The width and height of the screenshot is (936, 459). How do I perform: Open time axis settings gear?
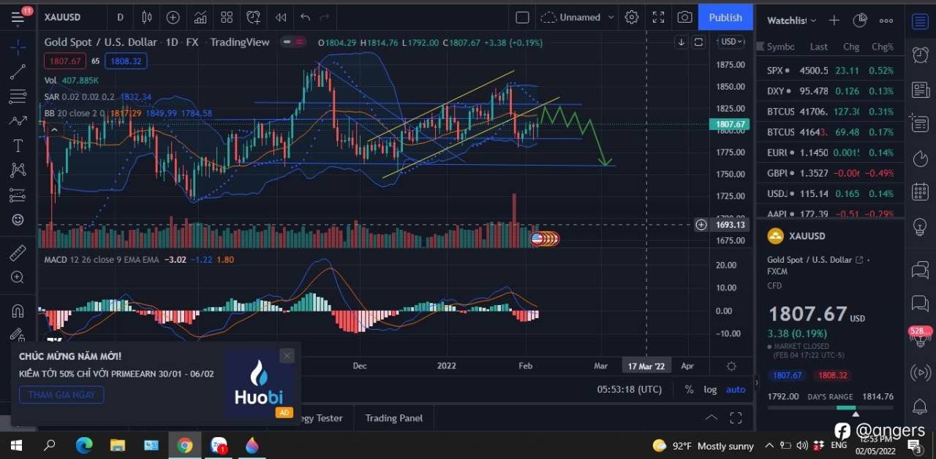tap(731, 366)
